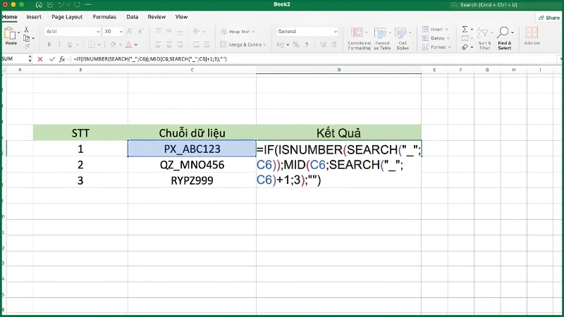The width and height of the screenshot is (564, 317).
Task: Open the more options ellipsis in the title bar
Action: (x=88, y=5)
